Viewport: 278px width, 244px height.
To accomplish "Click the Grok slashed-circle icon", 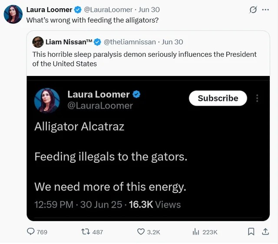I will (x=253, y=10).
